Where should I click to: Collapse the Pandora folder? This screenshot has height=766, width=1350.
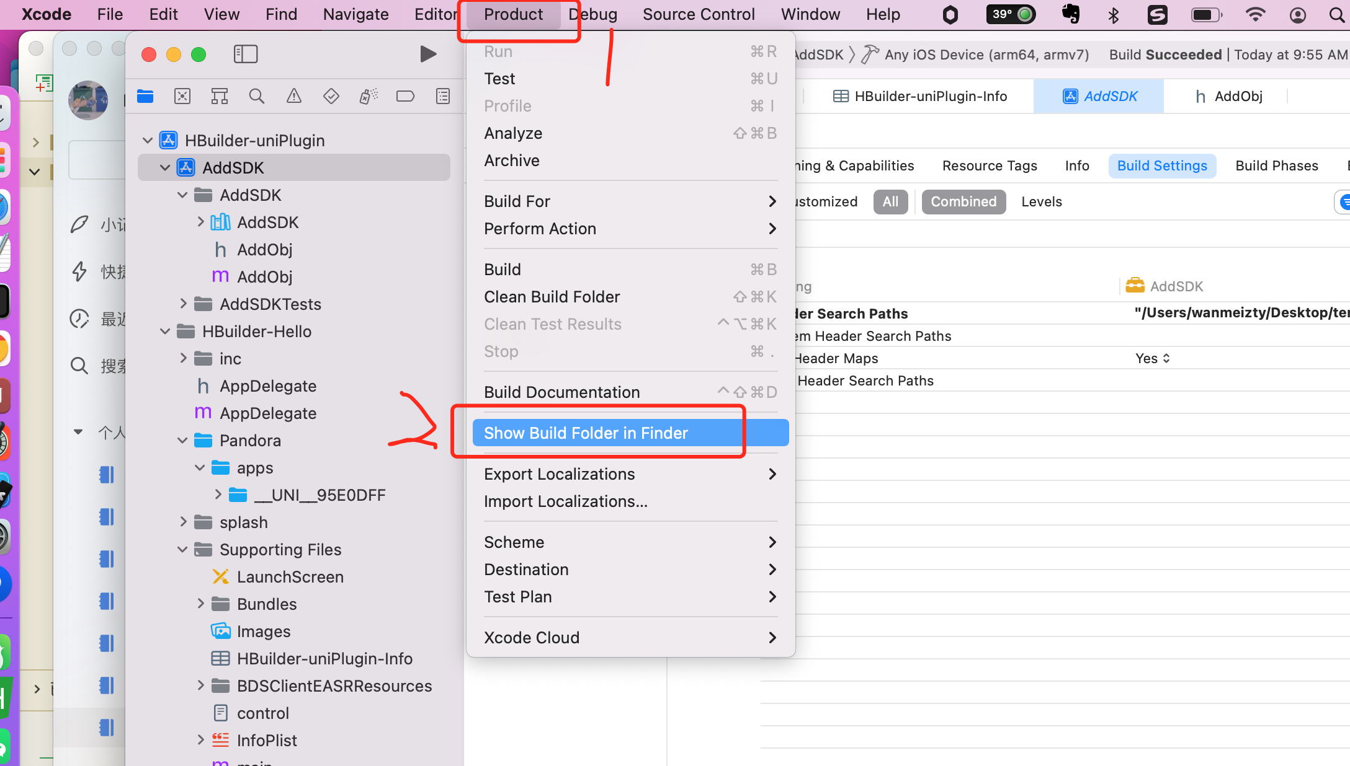[182, 441]
